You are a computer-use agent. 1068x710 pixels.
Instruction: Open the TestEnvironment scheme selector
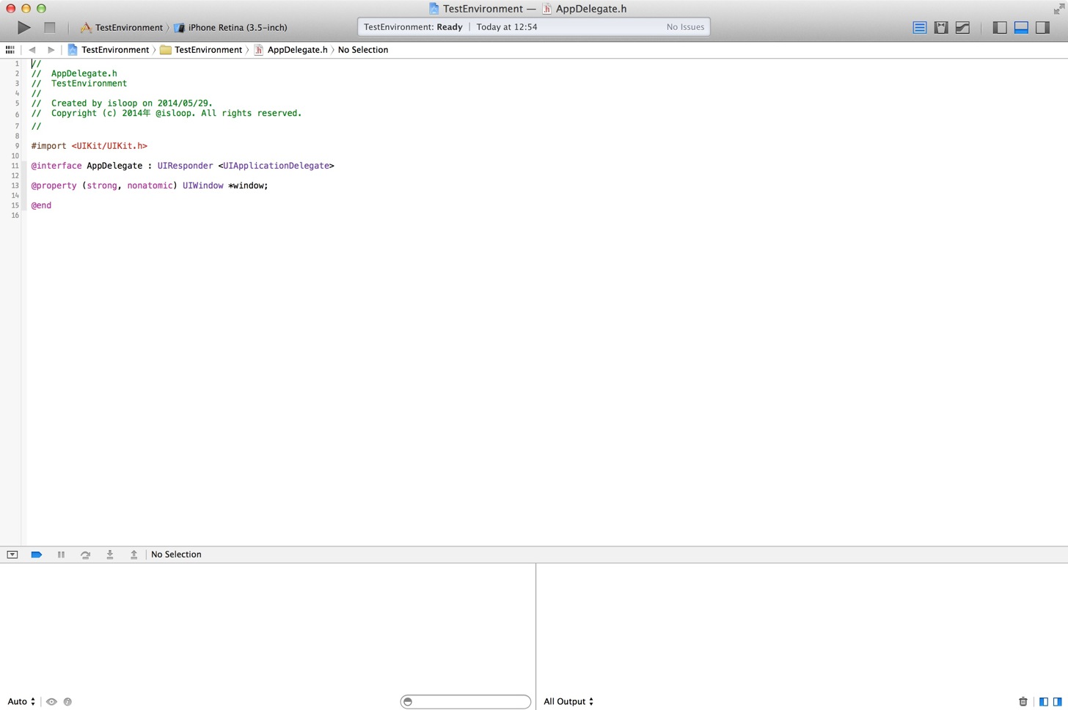point(121,27)
